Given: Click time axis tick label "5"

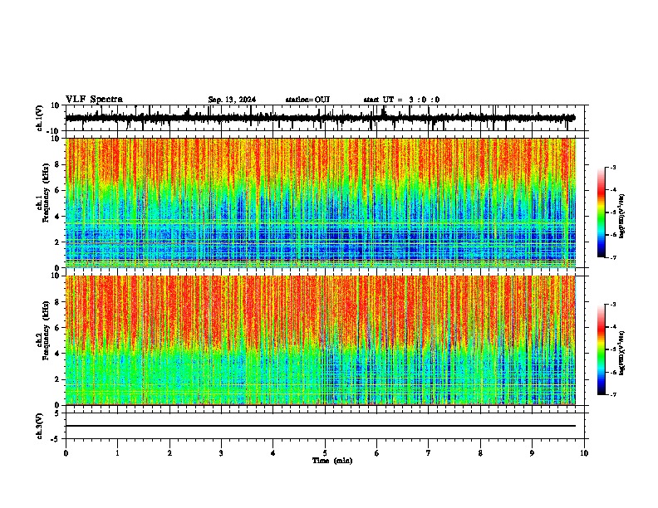Looking at the screenshot, I should pyautogui.click(x=325, y=453).
